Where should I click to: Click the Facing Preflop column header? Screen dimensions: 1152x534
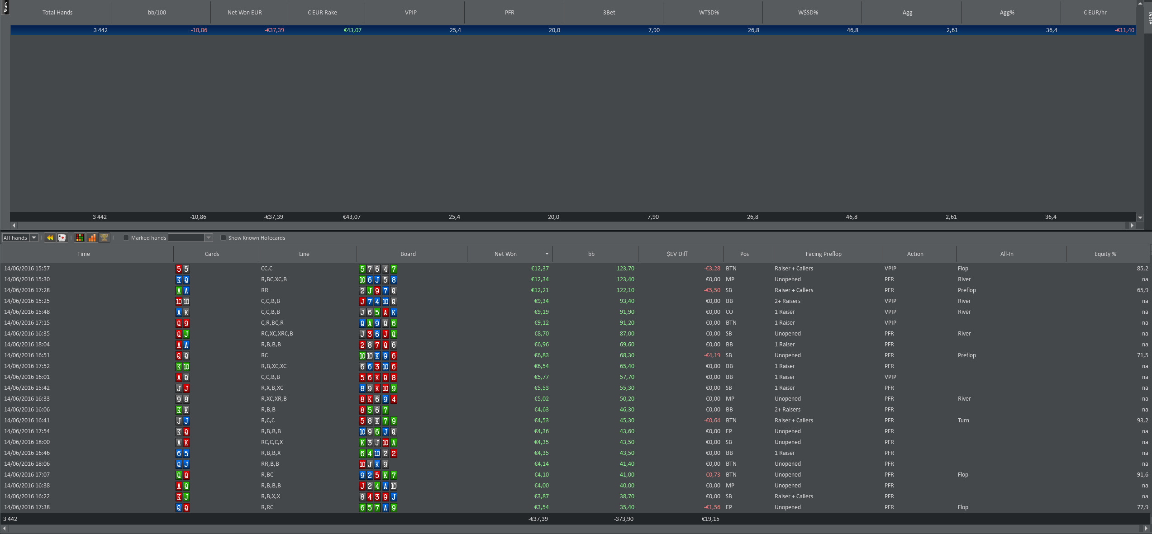(x=823, y=254)
